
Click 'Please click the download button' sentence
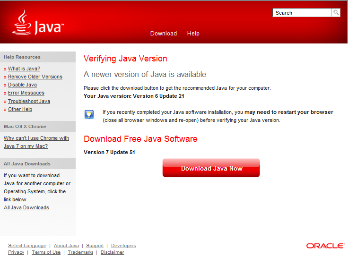177,88
